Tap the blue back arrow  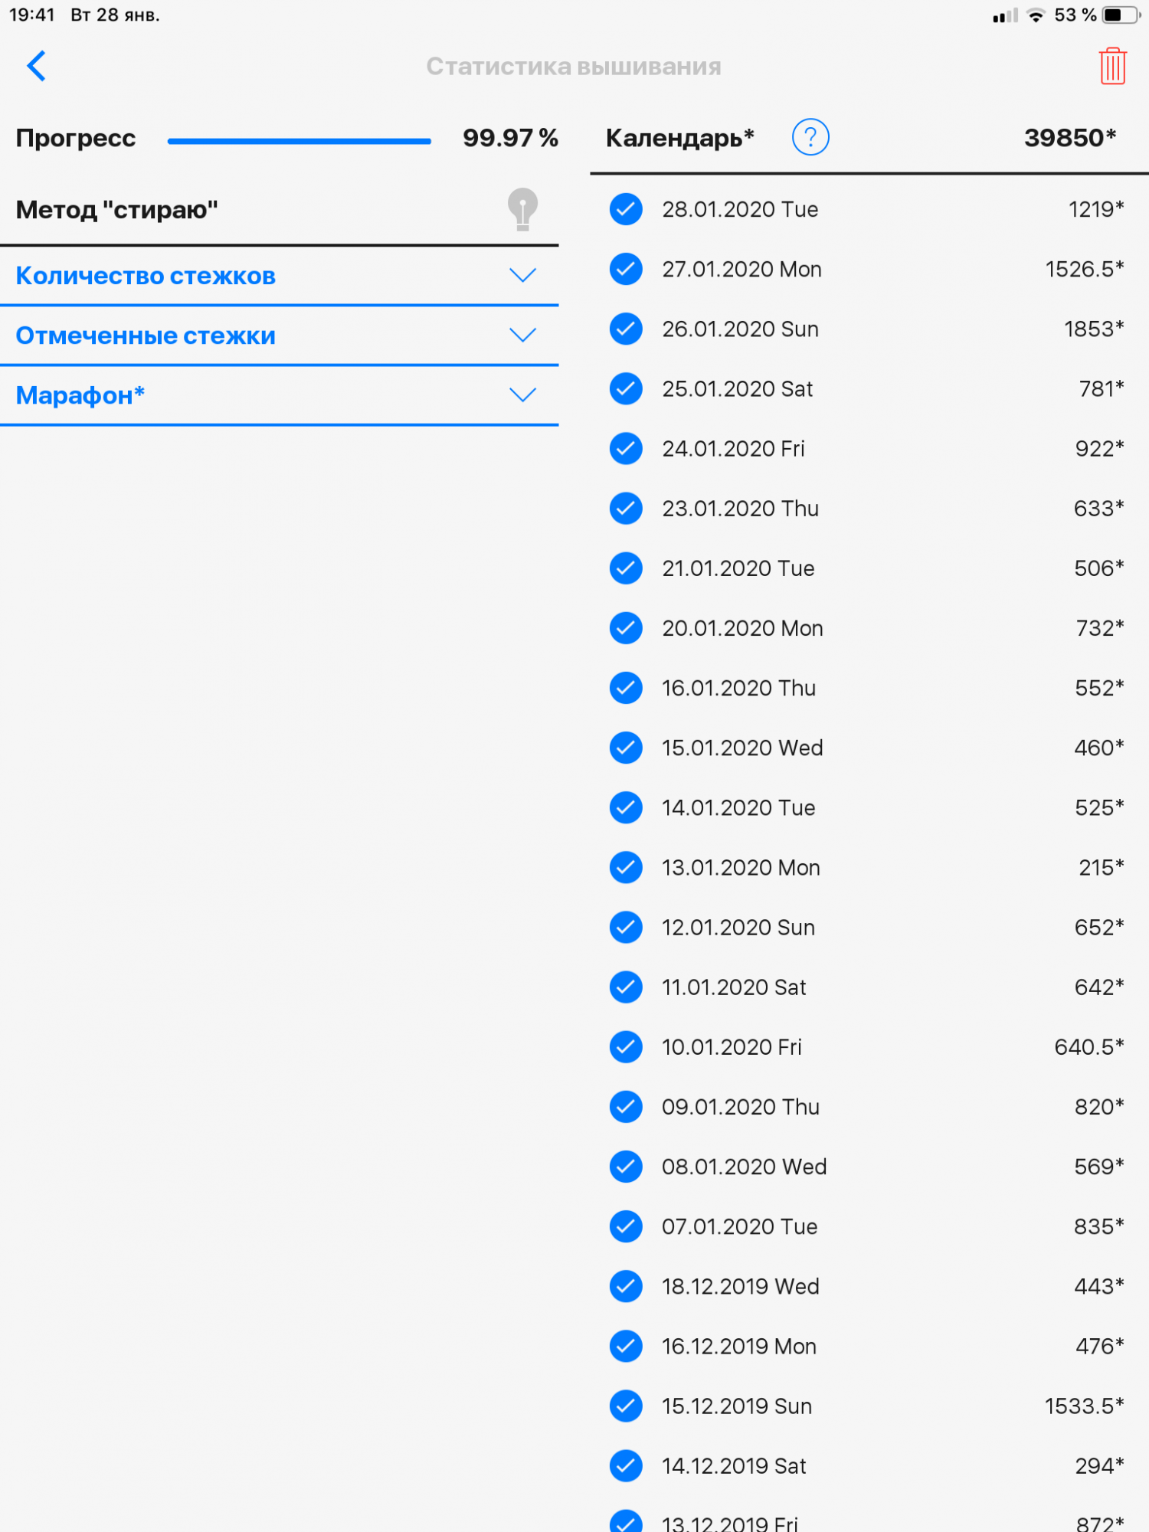coord(36,66)
